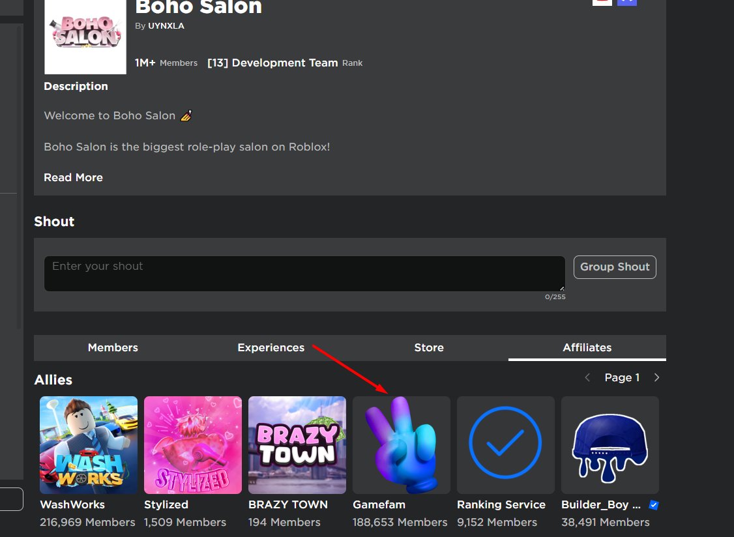
Task: Click the BRAZY TOWN group name
Action: coord(288,504)
